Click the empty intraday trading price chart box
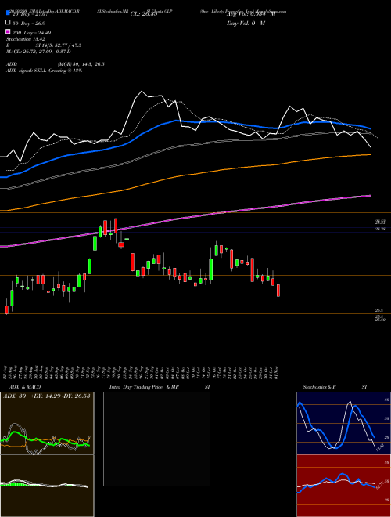 tap(156, 439)
